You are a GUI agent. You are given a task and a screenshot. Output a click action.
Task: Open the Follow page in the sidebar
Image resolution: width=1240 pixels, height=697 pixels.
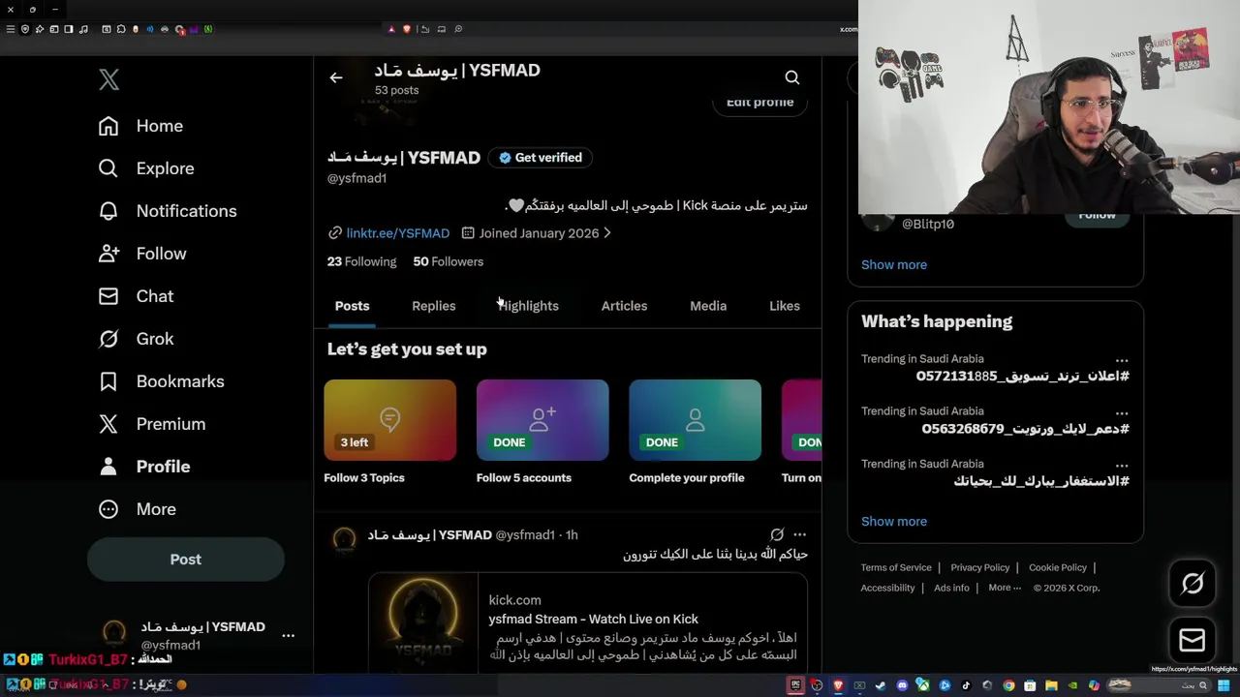pyautogui.click(x=142, y=254)
